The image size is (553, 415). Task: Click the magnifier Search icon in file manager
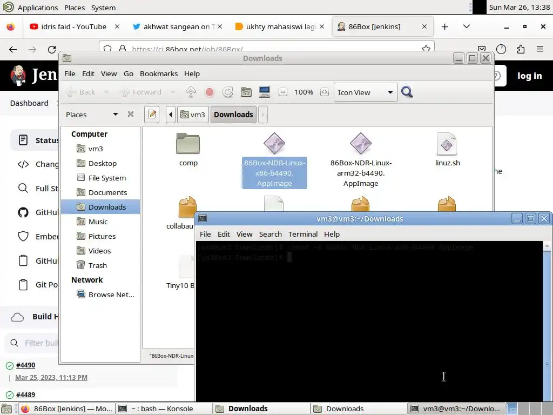[x=407, y=92]
